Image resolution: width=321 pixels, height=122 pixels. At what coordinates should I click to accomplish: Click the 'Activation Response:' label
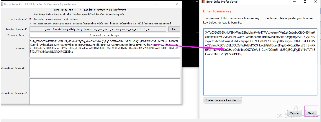point(14,93)
